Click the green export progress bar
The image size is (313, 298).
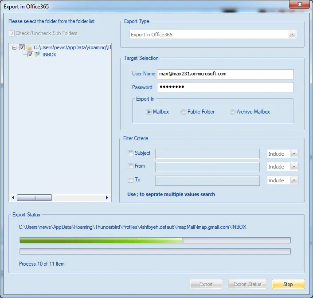pos(155,240)
